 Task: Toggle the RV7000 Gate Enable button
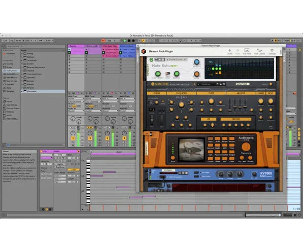(x=196, y=176)
